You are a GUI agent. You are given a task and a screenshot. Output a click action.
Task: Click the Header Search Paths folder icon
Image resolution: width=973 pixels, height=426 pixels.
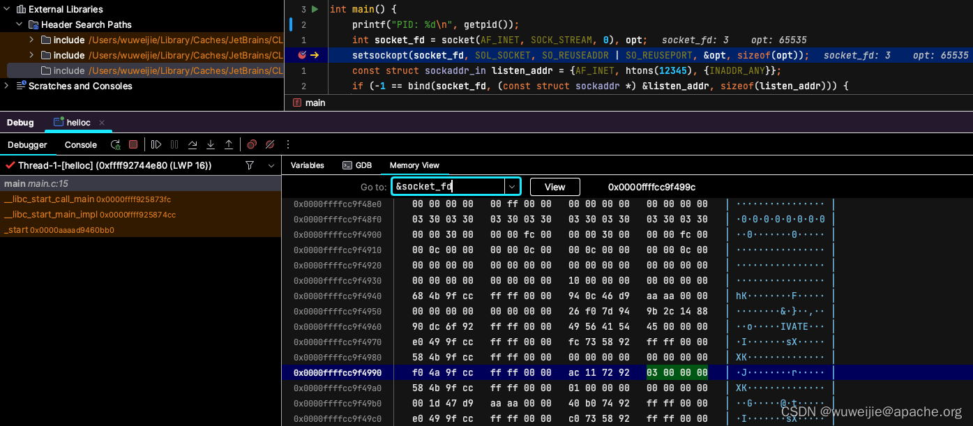[33, 24]
